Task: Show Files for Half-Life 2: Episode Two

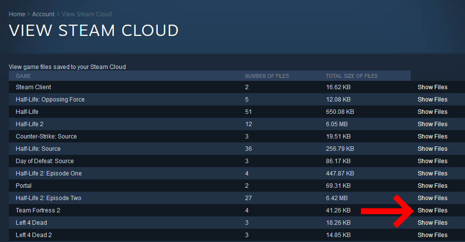Action: point(432,198)
